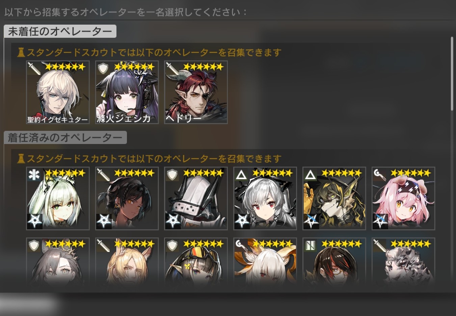Select operator 滌火ジェシカ
The height and width of the screenshot is (316, 456).
[x=127, y=92]
